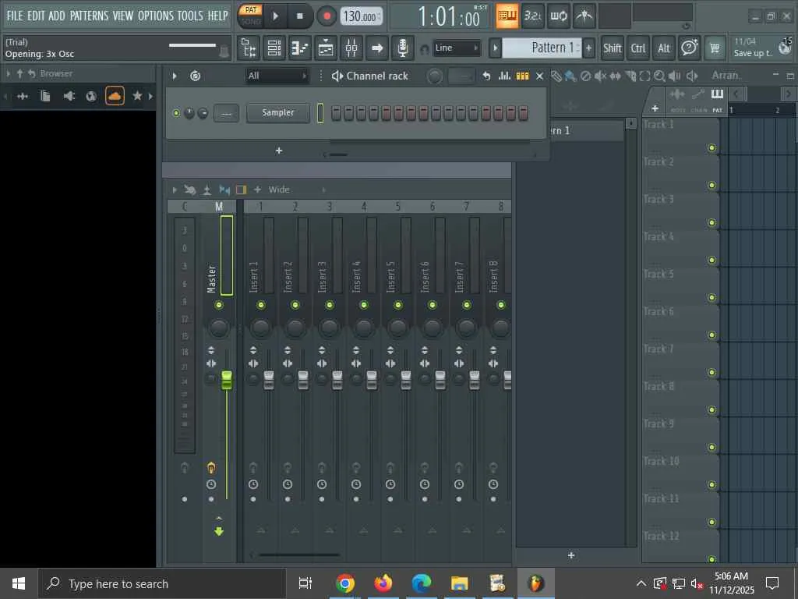Viewport: 798px width, 599px height.
Task: Expand the mixer options menu arrow
Action: [x=175, y=190]
